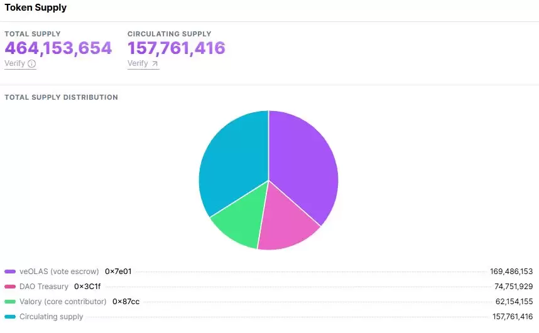The image size is (539, 333).
Task: Open the 0x87cc Valory address link
Action: [126, 302]
